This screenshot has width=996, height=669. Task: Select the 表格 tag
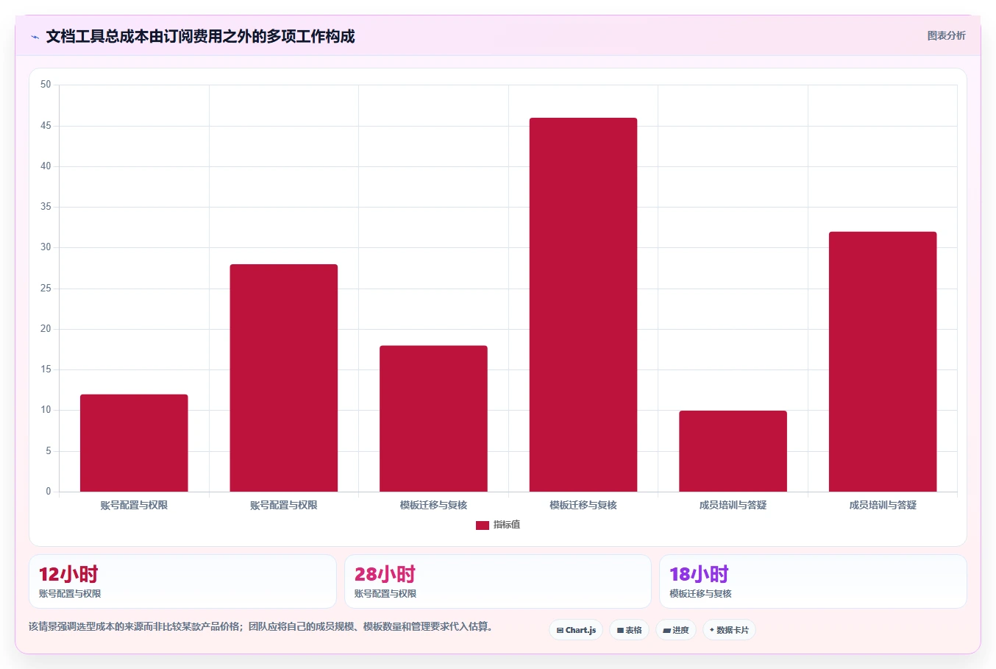tap(630, 630)
